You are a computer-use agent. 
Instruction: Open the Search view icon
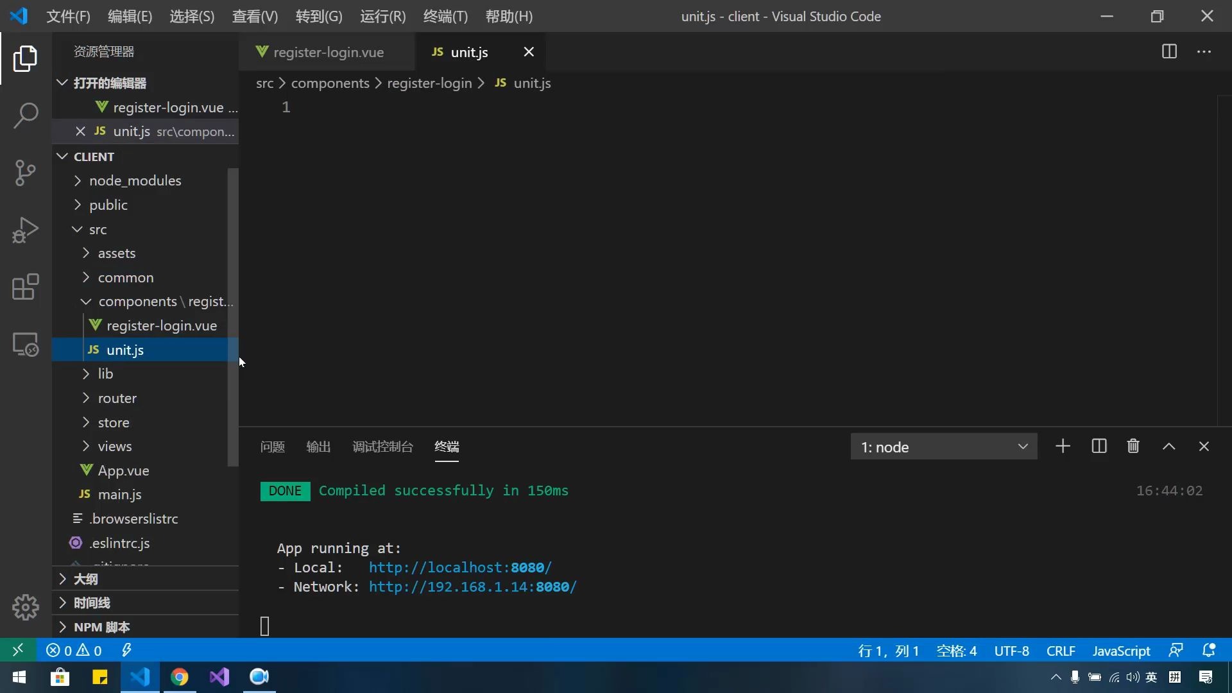24,116
